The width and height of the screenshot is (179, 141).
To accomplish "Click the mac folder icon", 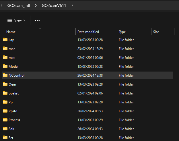I will pos(5,49).
